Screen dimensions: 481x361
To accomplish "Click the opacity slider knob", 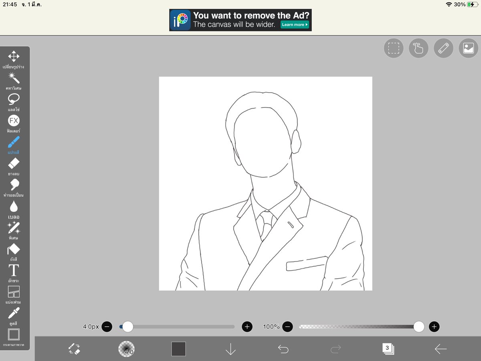I will [x=419, y=327].
